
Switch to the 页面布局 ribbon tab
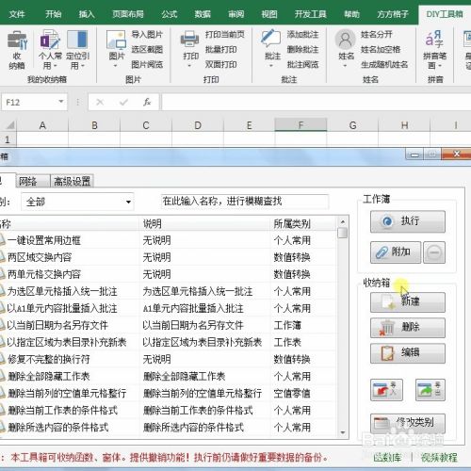coord(128,14)
